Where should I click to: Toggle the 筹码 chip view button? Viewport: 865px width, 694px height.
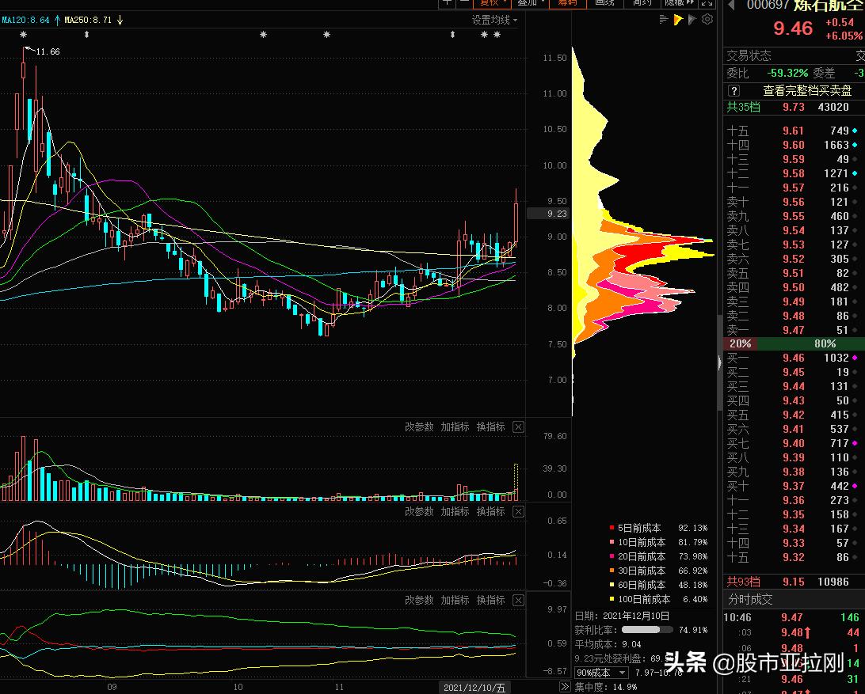click(x=567, y=3)
